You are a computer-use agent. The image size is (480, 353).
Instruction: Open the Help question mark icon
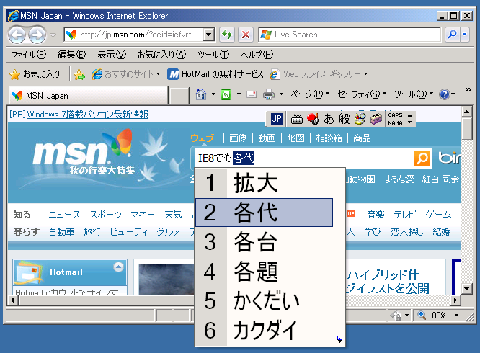click(x=444, y=94)
